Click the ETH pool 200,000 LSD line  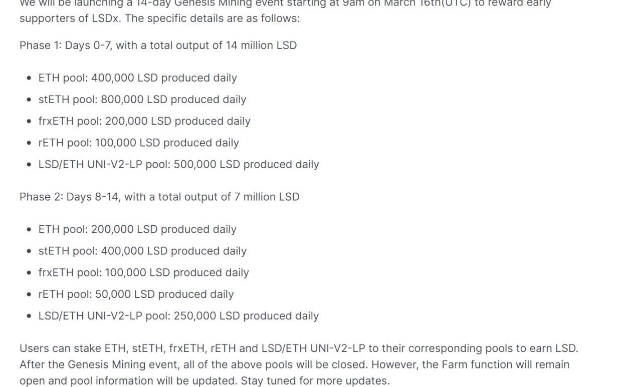[x=137, y=229]
